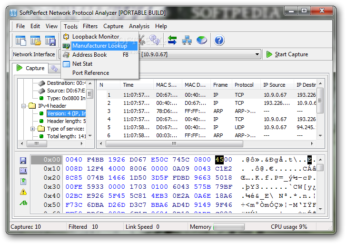Click the tree pane horizontal scrollbar thumb

pos(37,143)
